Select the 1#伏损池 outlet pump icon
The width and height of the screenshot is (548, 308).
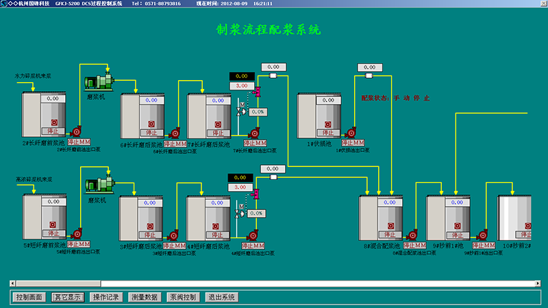[351, 131]
